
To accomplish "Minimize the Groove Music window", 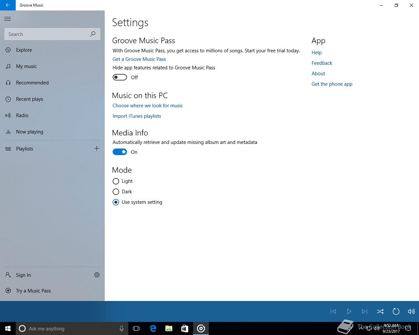I will tap(381, 5).
